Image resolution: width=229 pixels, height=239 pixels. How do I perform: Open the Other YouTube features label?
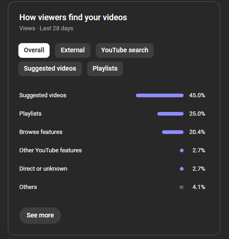(x=50, y=150)
